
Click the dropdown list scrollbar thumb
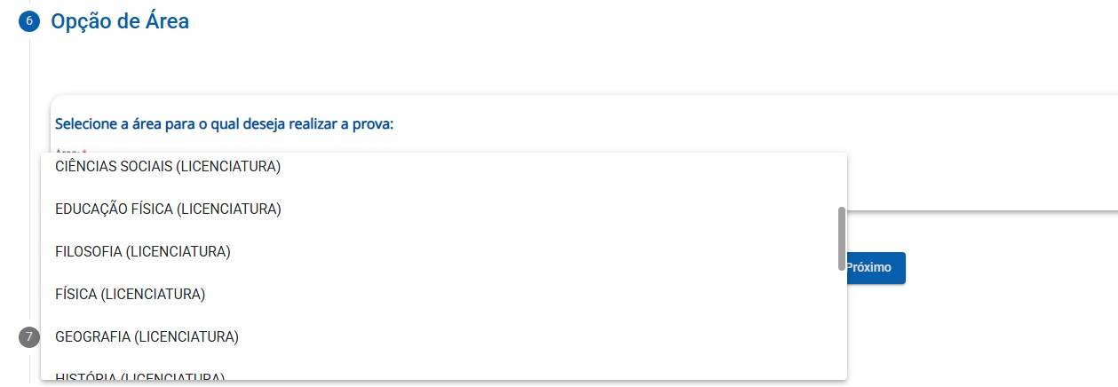point(841,238)
